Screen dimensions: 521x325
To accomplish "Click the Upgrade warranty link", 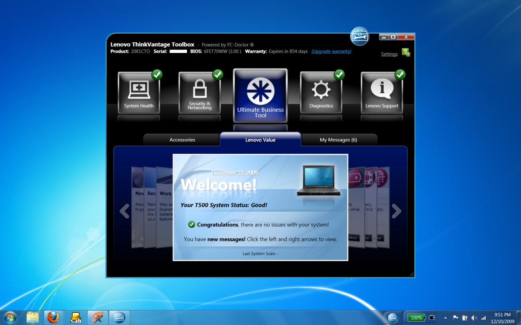I will [331, 51].
